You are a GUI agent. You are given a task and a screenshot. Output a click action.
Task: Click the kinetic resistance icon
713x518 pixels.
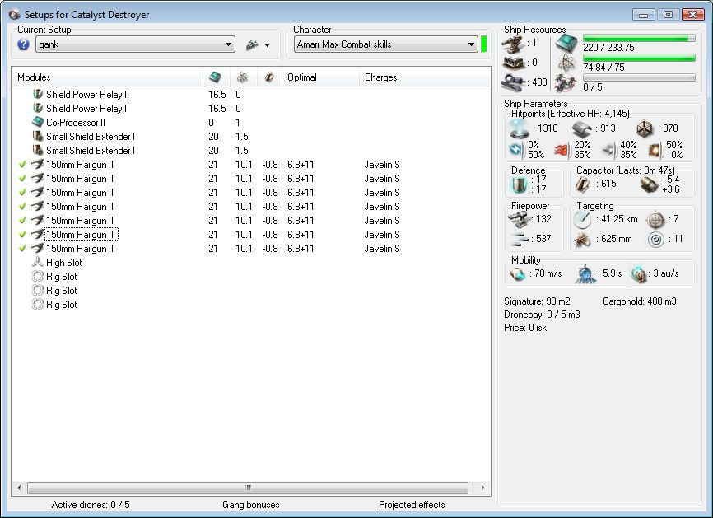(x=608, y=150)
